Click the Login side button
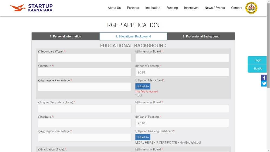 258,60
